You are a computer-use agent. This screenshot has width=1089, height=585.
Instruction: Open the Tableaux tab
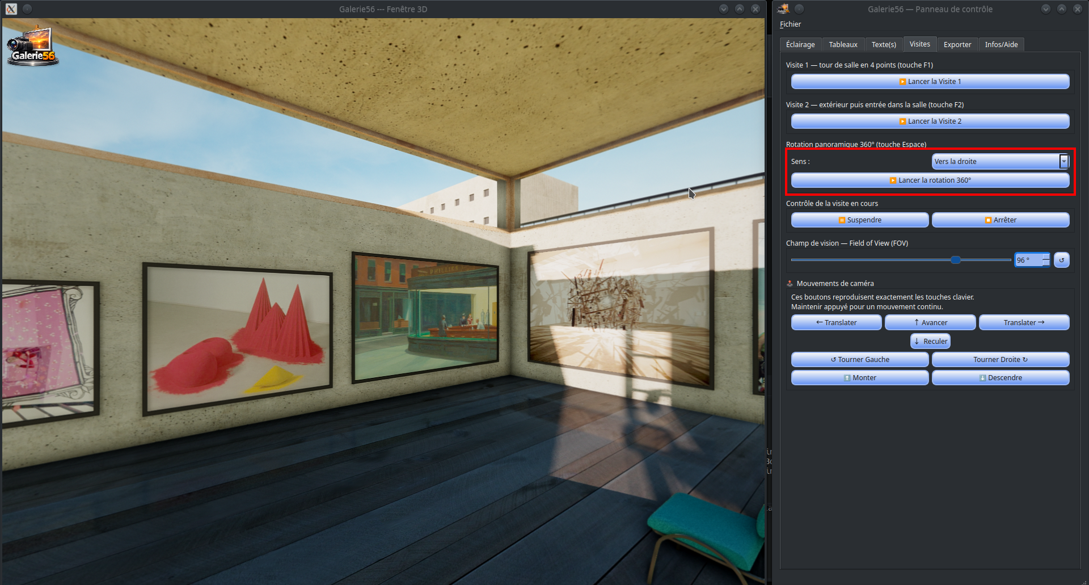pyautogui.click(x=843, y=44)
